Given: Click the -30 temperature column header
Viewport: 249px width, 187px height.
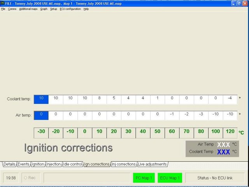Looking at the screenshot, I should click(x=41, y=133).
